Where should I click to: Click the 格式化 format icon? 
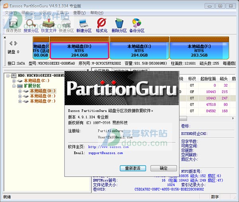[x=102, y=25]
